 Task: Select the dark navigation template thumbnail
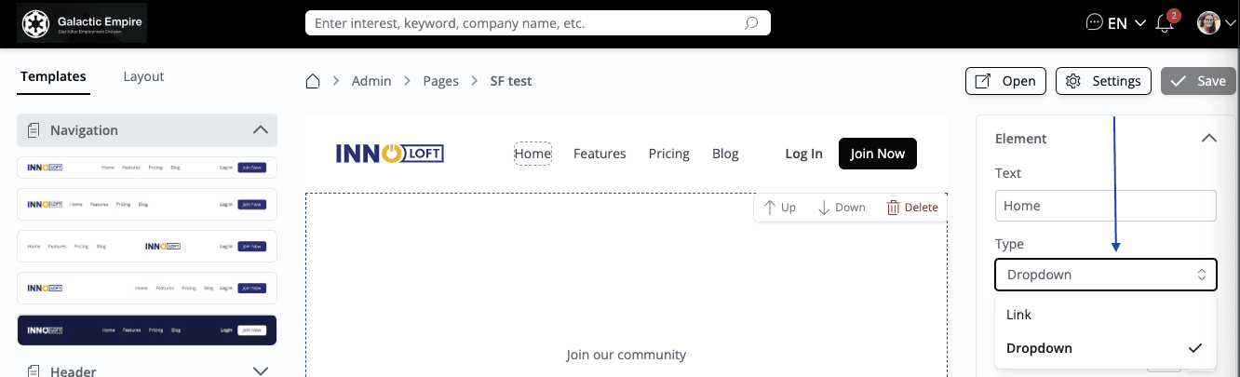coord(147,330)
